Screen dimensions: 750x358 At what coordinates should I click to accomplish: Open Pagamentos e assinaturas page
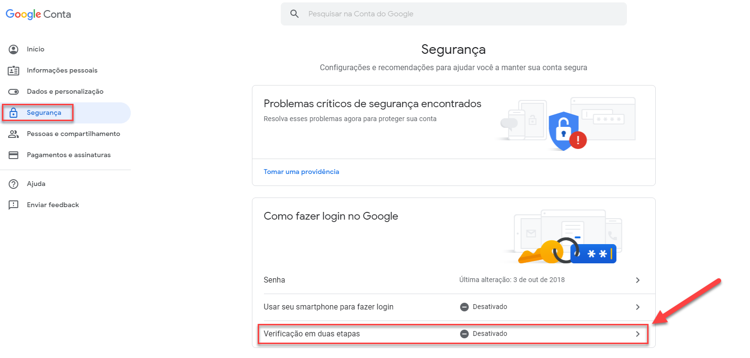tap(69, 155)
